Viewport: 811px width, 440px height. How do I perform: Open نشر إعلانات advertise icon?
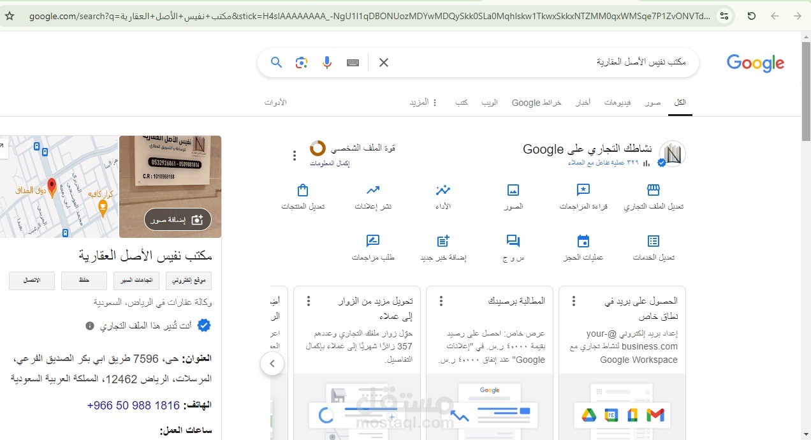pyautogui.click(x=373, y=190)
